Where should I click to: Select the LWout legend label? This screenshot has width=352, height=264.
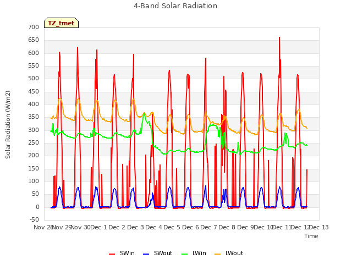click(234, 253)
